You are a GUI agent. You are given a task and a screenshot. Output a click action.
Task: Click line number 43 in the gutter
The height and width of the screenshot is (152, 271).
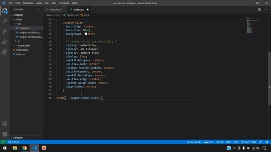pos(50,98)
